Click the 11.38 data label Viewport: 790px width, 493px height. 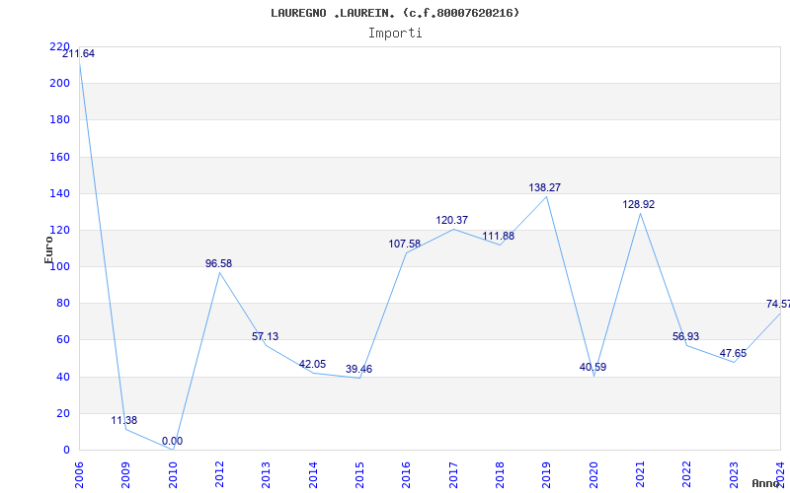(x=124, y=421)
